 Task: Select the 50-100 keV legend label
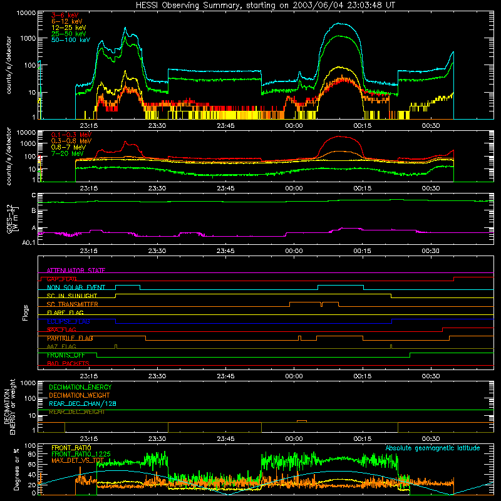(71, 40)
